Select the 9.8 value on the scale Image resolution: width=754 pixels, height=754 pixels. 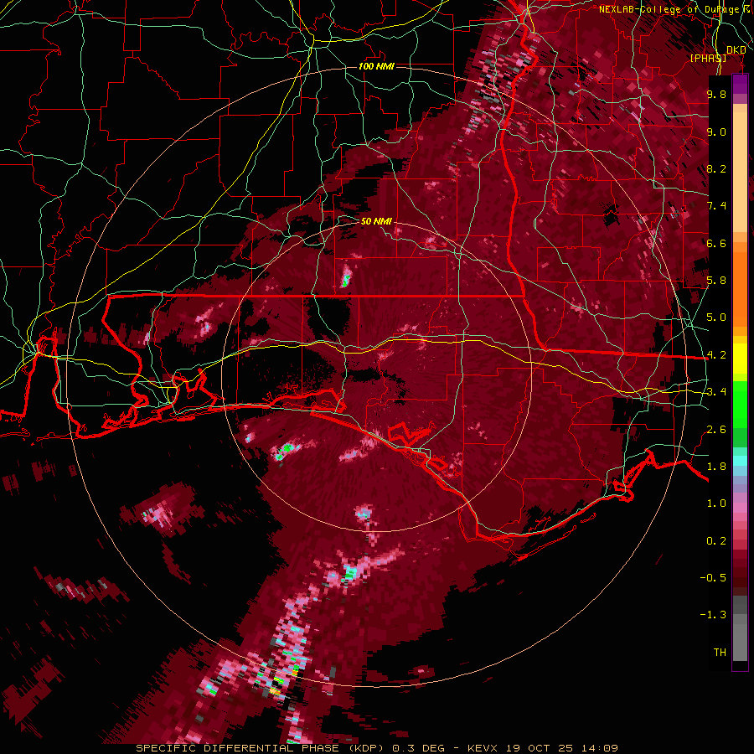point(716,94)
